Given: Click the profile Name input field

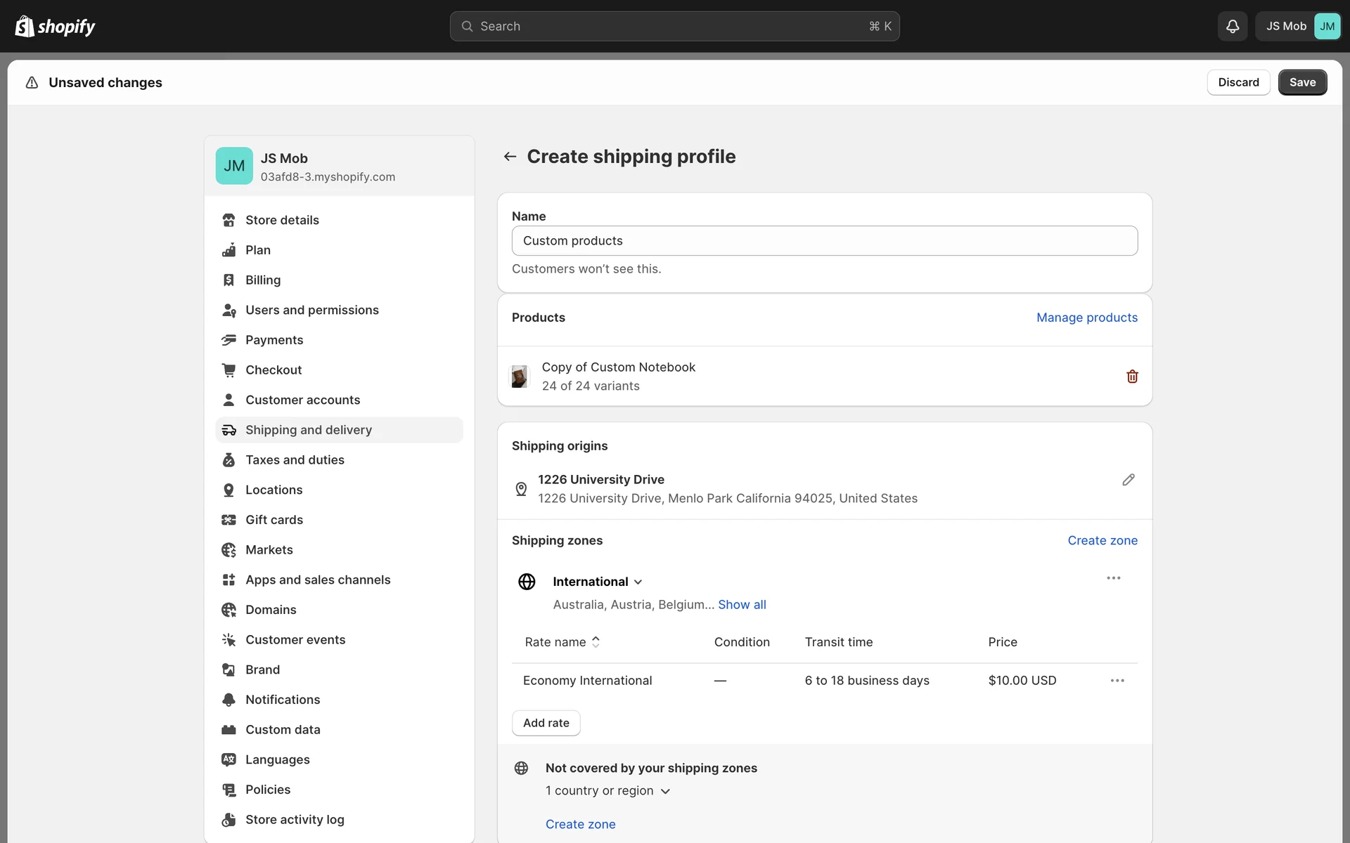Looking at the screenshot, I should (824, 241).
